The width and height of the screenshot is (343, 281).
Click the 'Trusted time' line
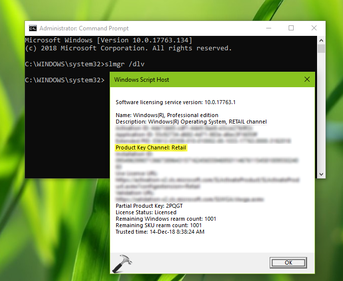pos(160,232)
